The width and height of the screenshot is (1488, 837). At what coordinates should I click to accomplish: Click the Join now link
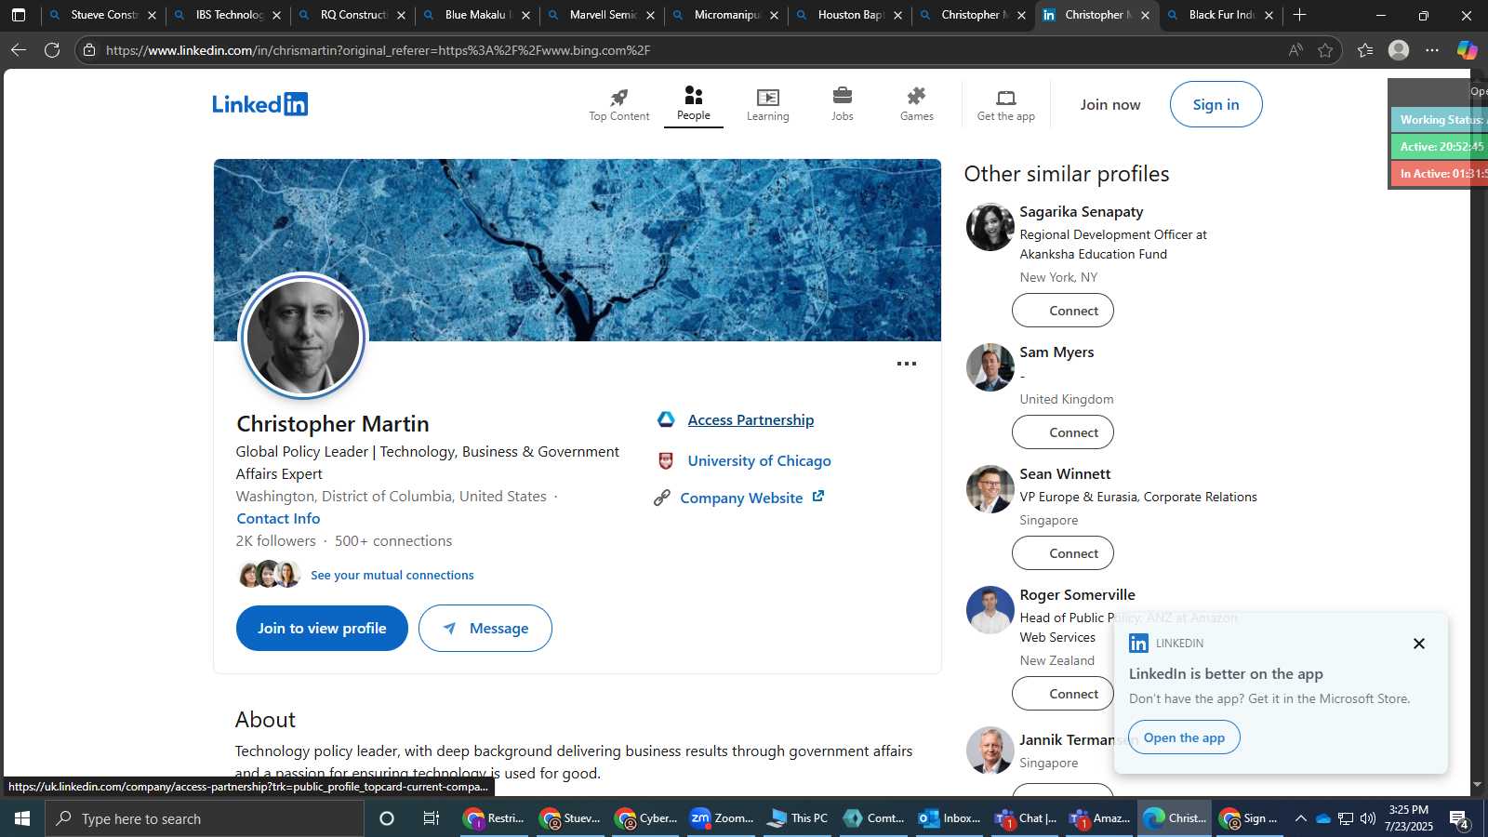click(1110, 104)
